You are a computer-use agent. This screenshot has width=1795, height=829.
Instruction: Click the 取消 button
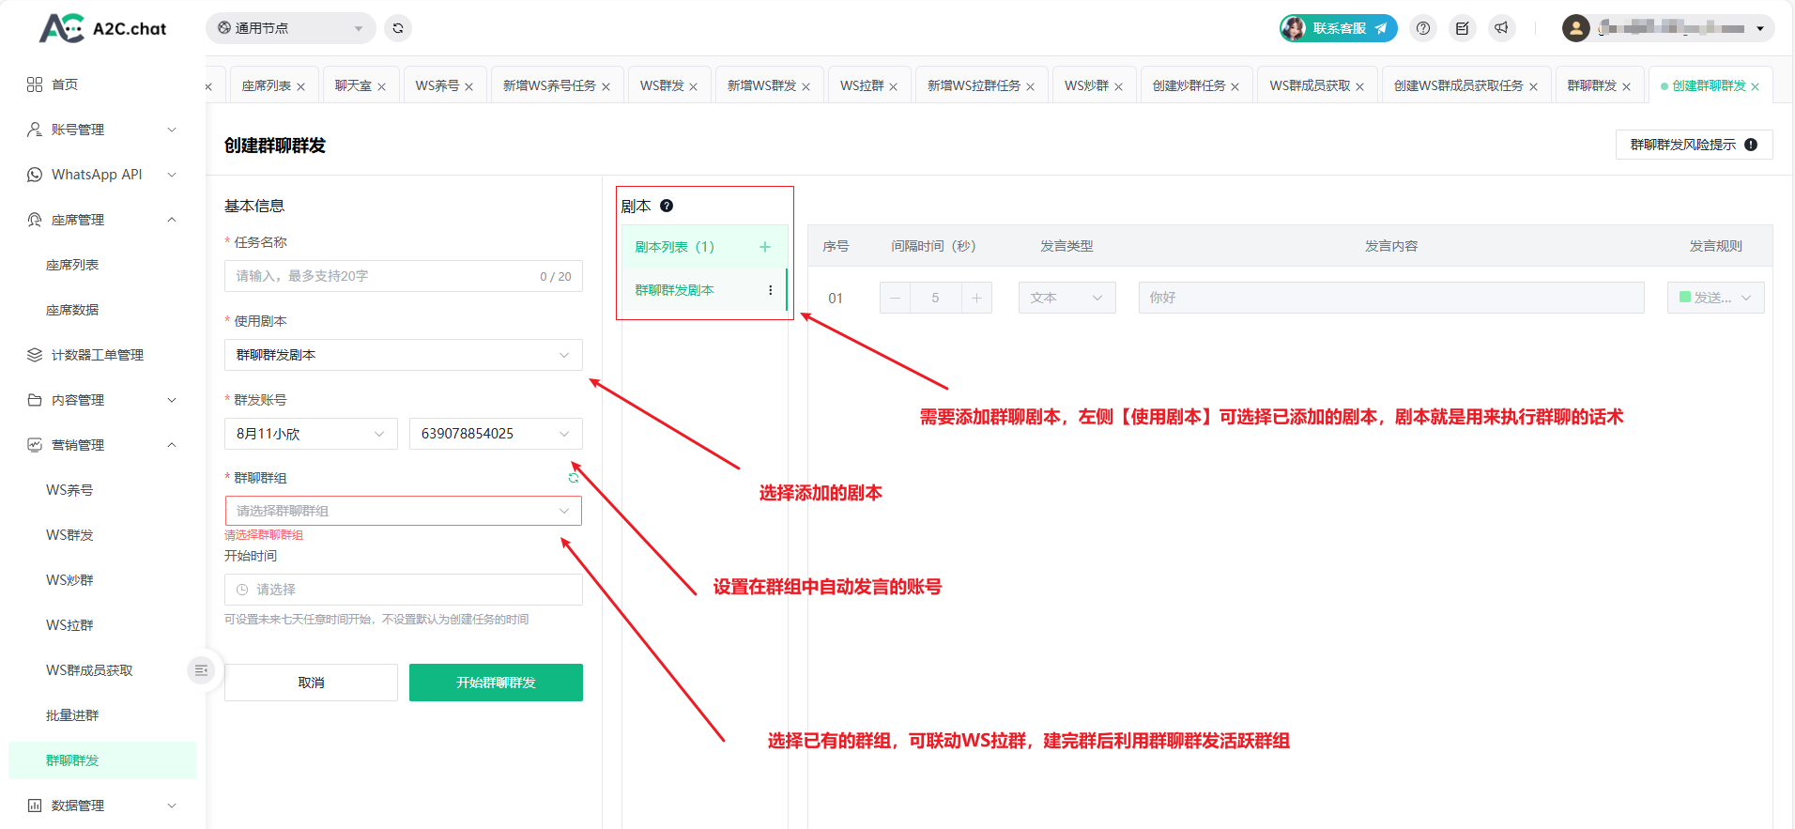pos(311,683)
